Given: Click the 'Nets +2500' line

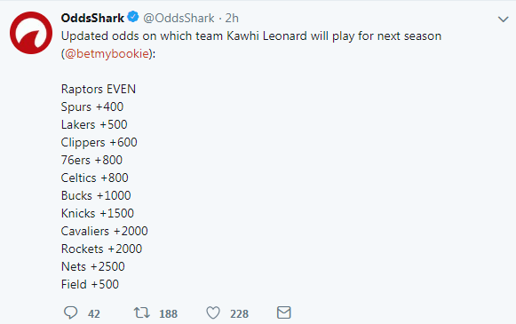Looking at the screenshot, I should click(92, 267).
